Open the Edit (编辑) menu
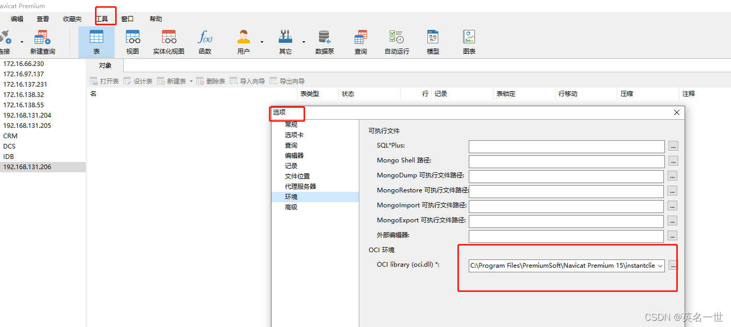The height and width of the screenshot is (327, 731). [17, 19]
